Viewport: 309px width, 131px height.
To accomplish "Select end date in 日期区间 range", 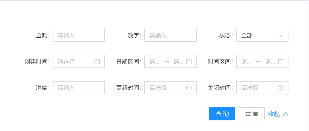I will click(x=178, y=61).
